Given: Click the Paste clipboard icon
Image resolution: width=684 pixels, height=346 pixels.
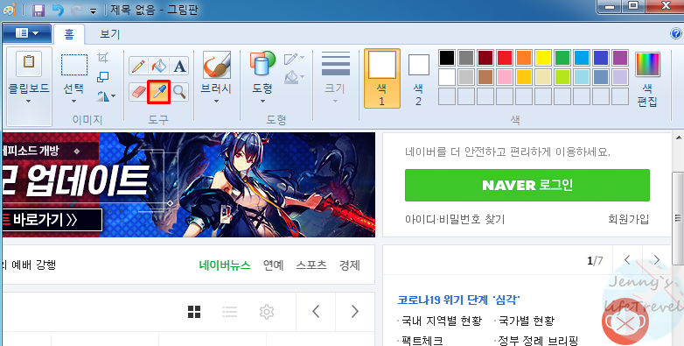Looking at the screenshot, I should [x=29, y=63].
